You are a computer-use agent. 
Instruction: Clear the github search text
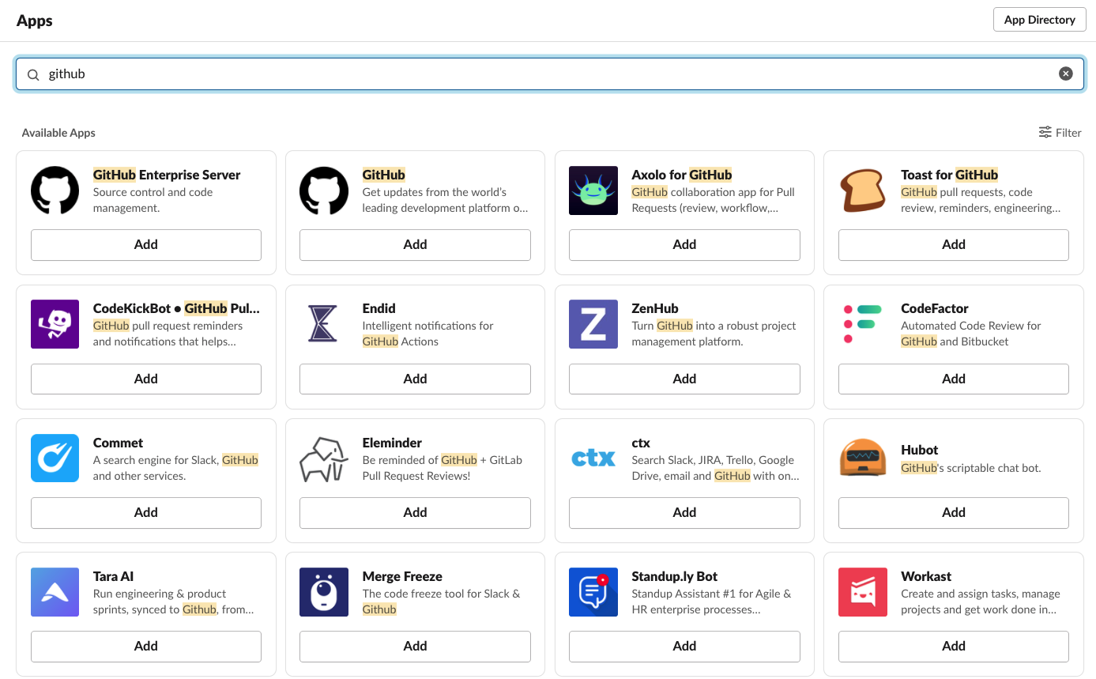(1066, 74)
